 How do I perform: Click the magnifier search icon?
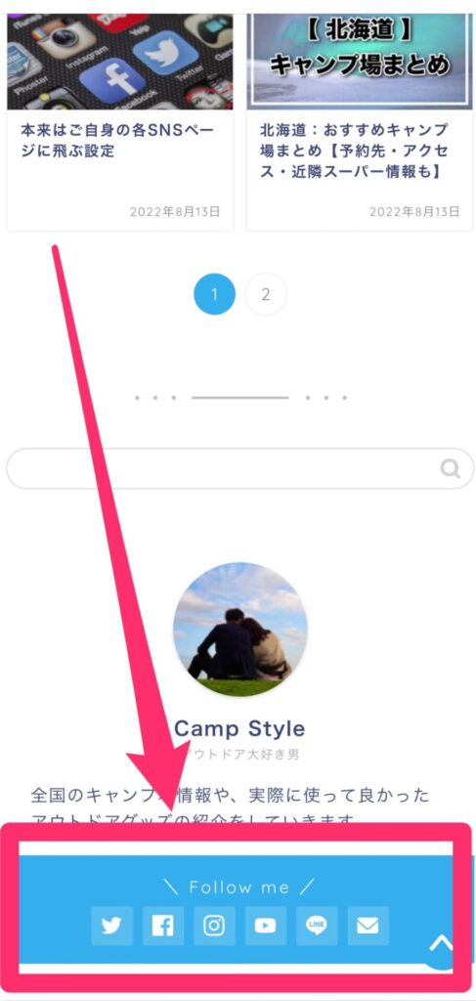tap(451, 469)
